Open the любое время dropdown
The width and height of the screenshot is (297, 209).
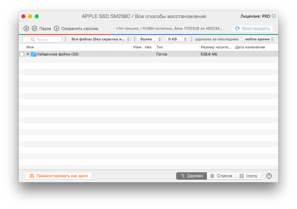[258, 39]
